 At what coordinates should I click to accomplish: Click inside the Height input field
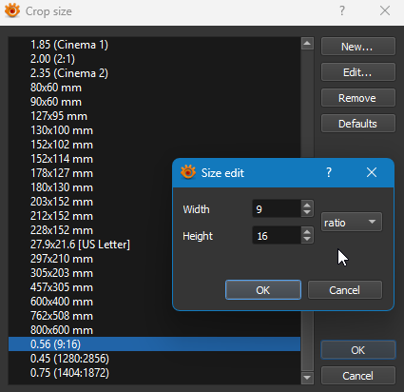[x=277, y=235]
